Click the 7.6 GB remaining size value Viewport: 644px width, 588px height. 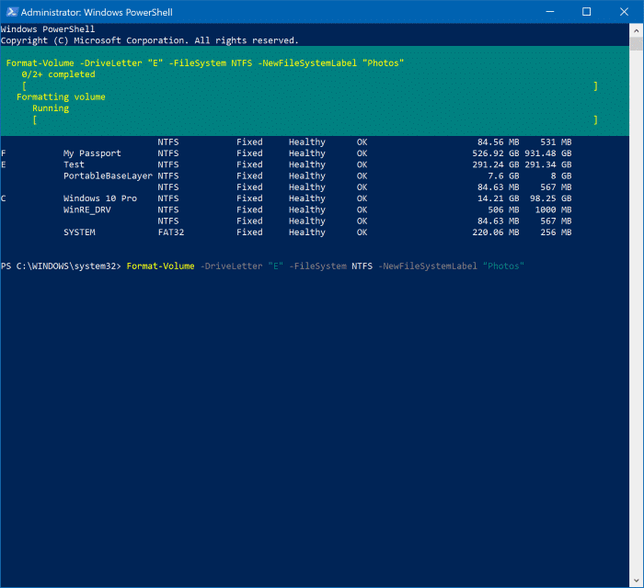click(503, 175)
